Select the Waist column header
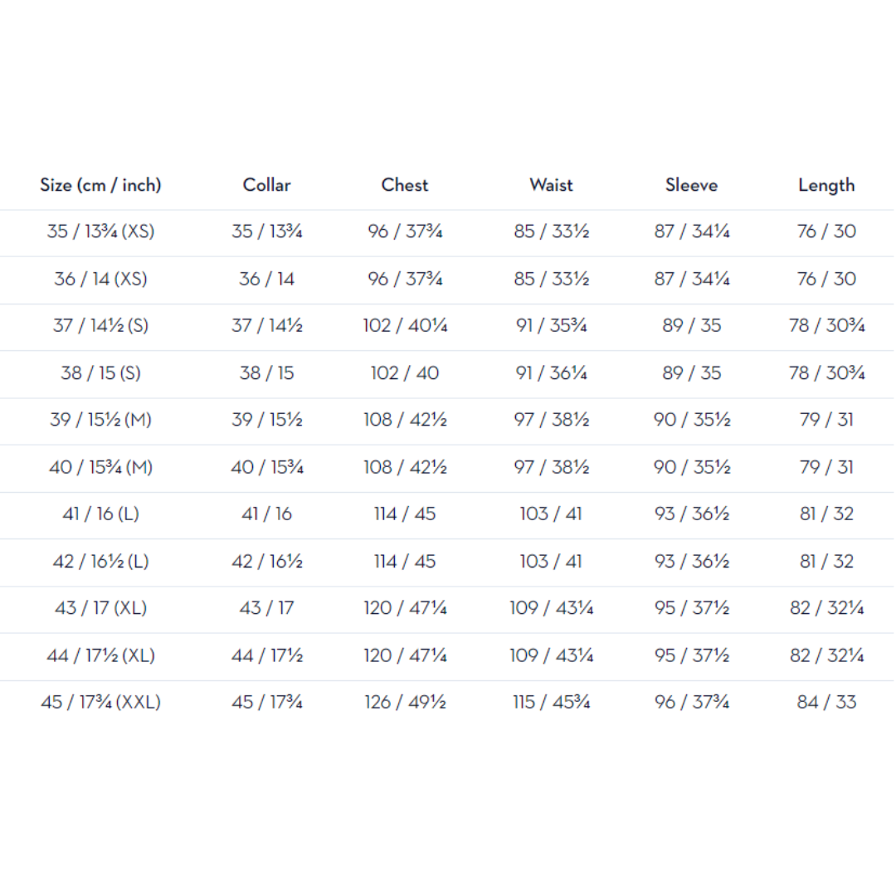This screenshot has height=896, width=896. pyautogui.click(x=552, y=185)
